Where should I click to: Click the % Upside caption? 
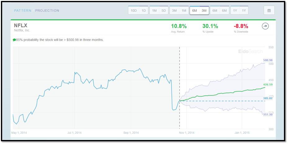coord(209,32)
